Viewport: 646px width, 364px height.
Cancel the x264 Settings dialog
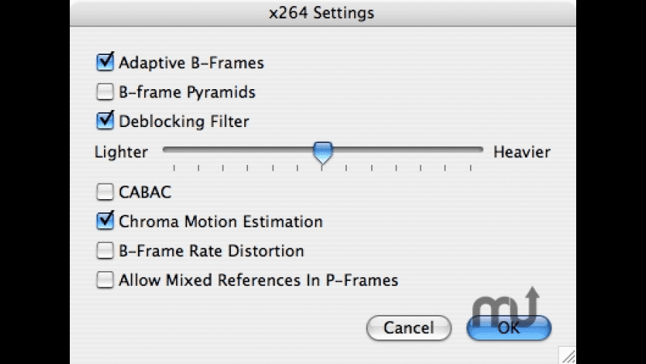coord(408,328)
